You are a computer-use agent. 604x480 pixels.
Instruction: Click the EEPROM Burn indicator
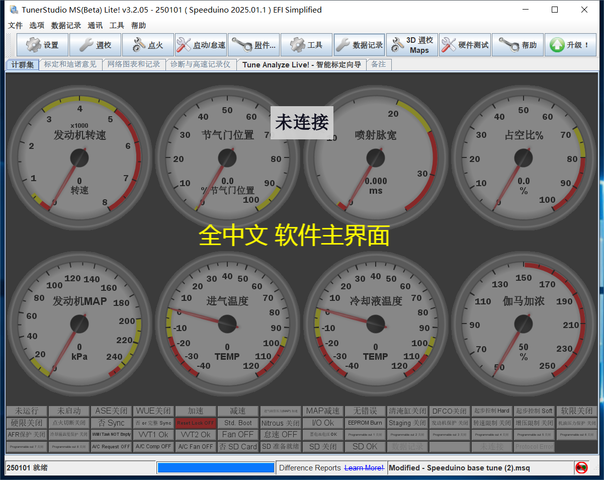[x=365, y=423]
